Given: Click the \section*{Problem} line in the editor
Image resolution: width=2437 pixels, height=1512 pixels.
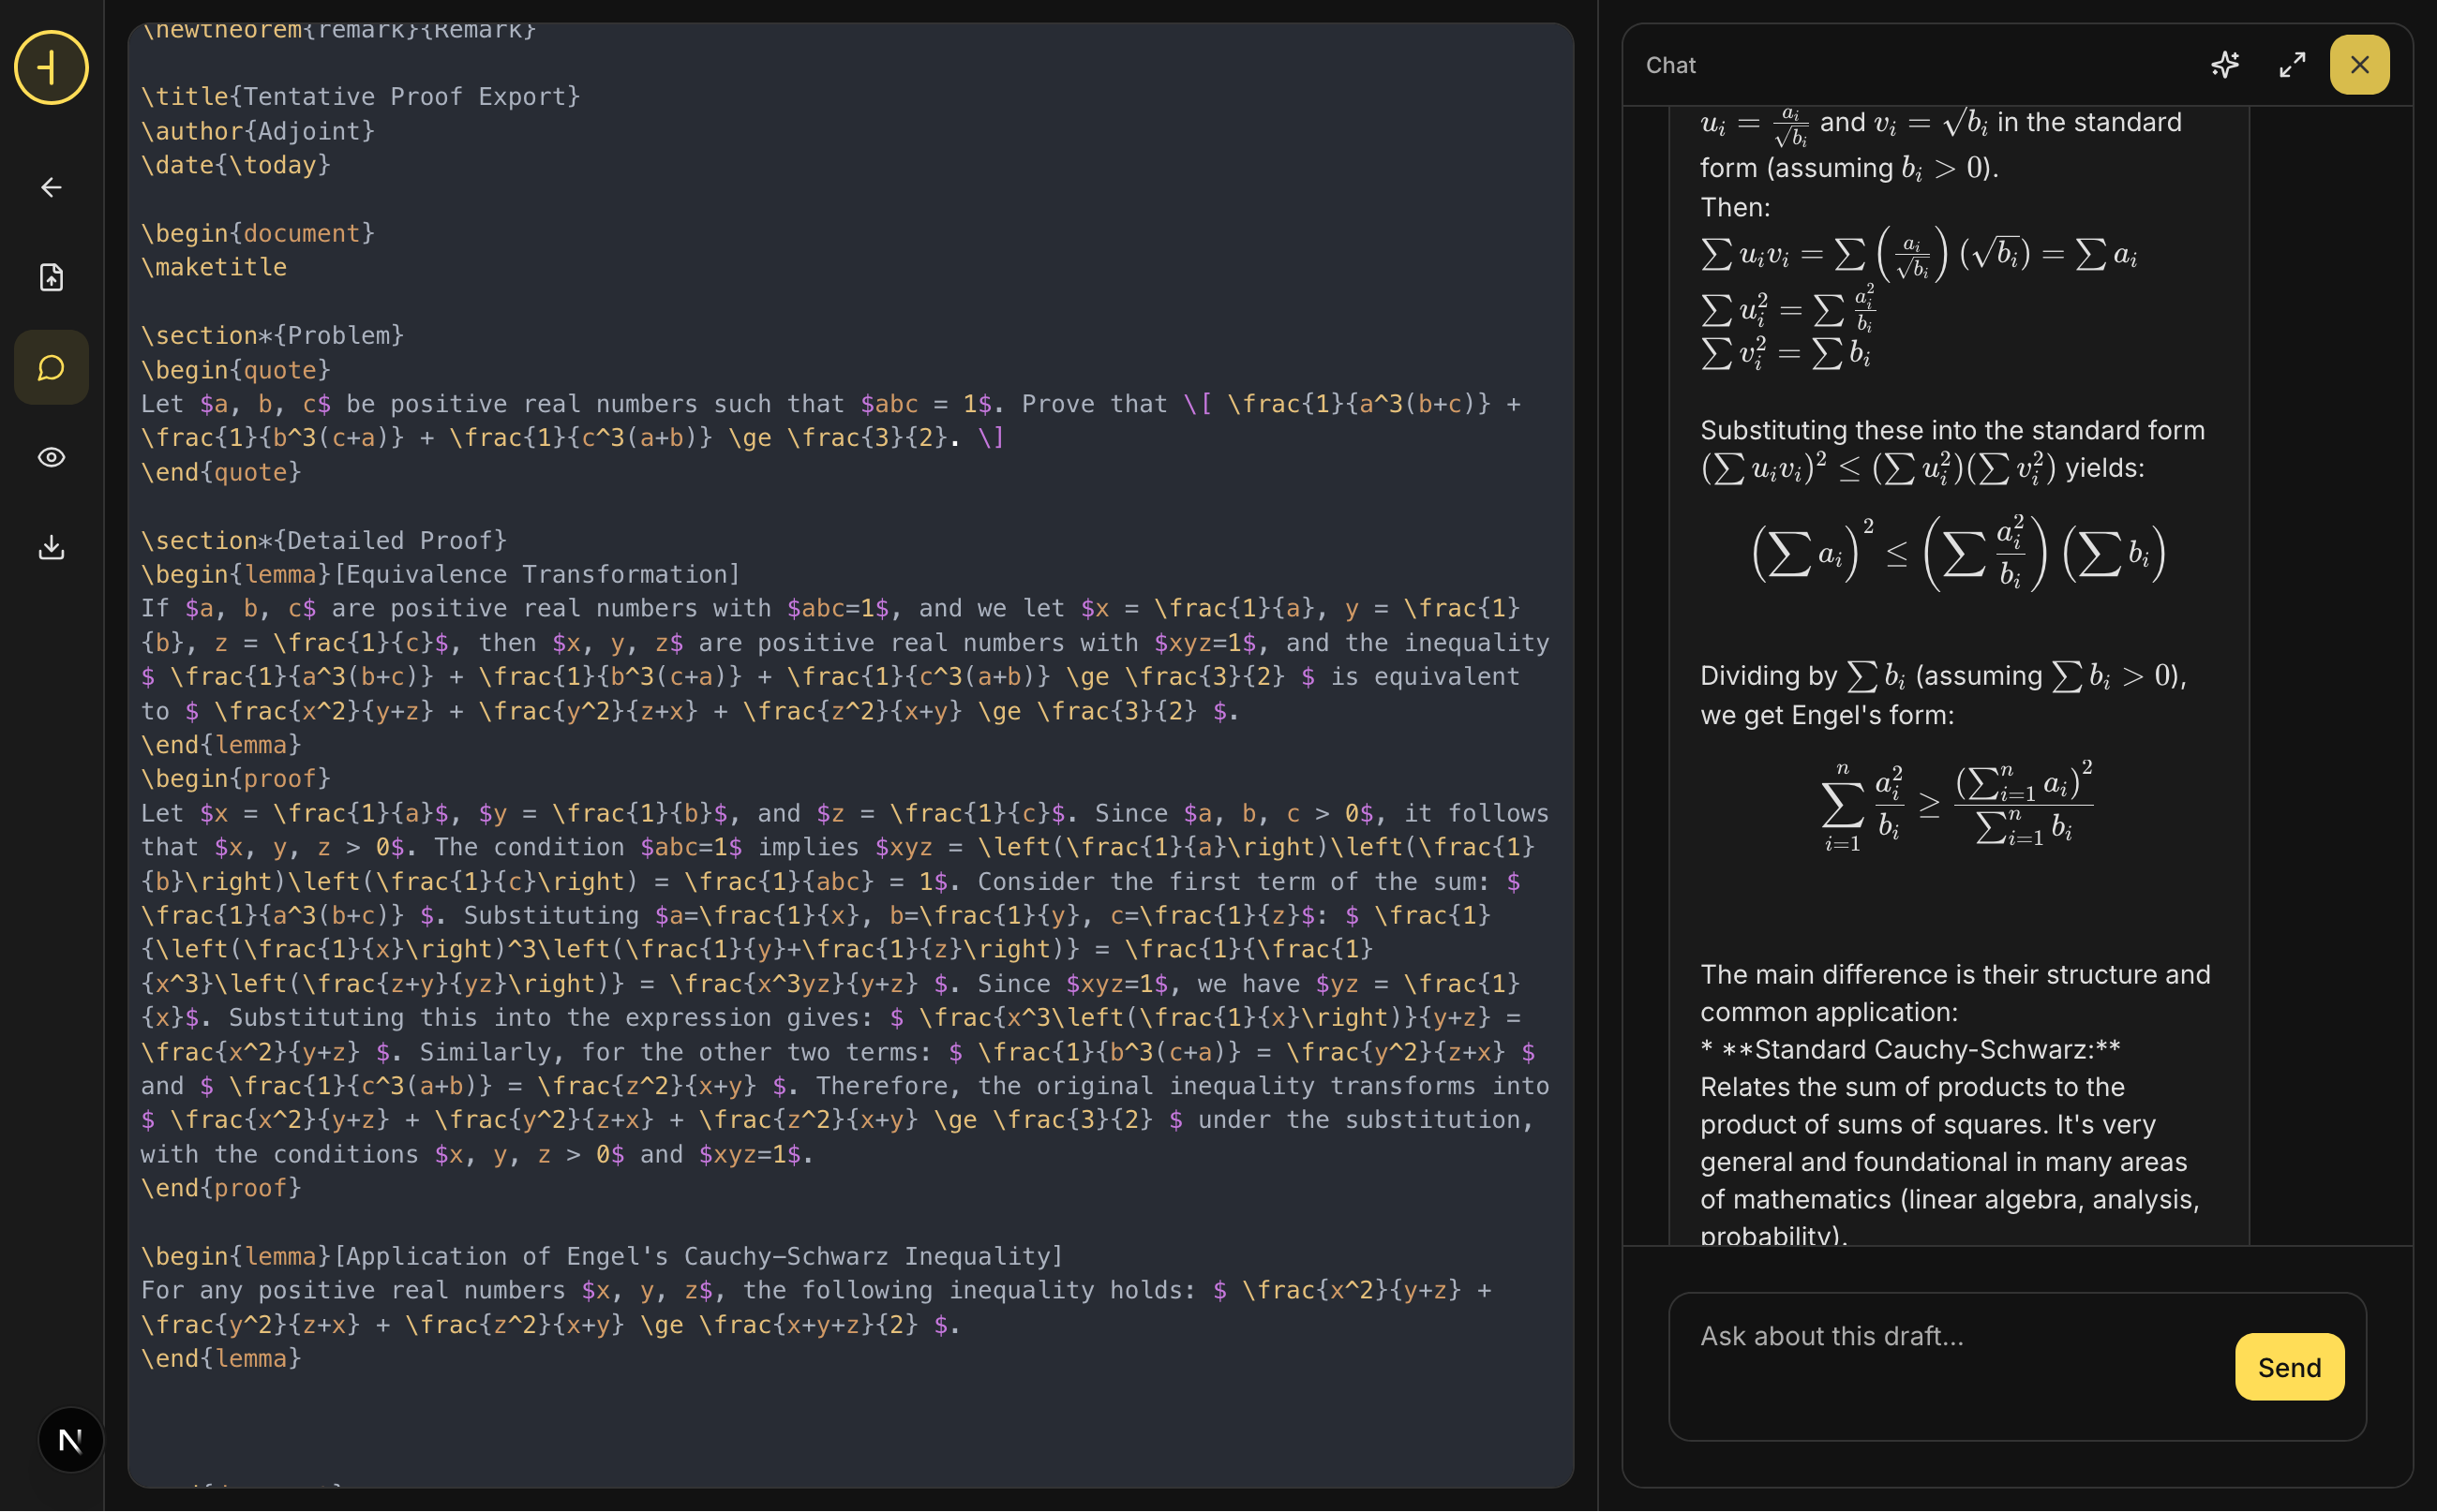Looking at the screenshot, I should [272, 334].
